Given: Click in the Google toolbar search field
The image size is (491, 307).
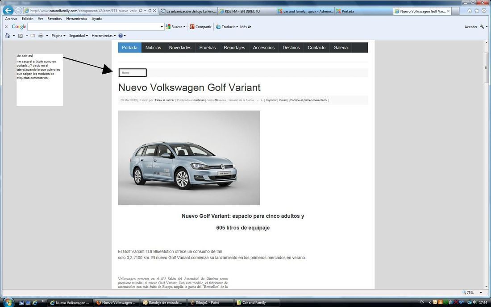Looking at the screenshot, I should (x=94, y=27).
